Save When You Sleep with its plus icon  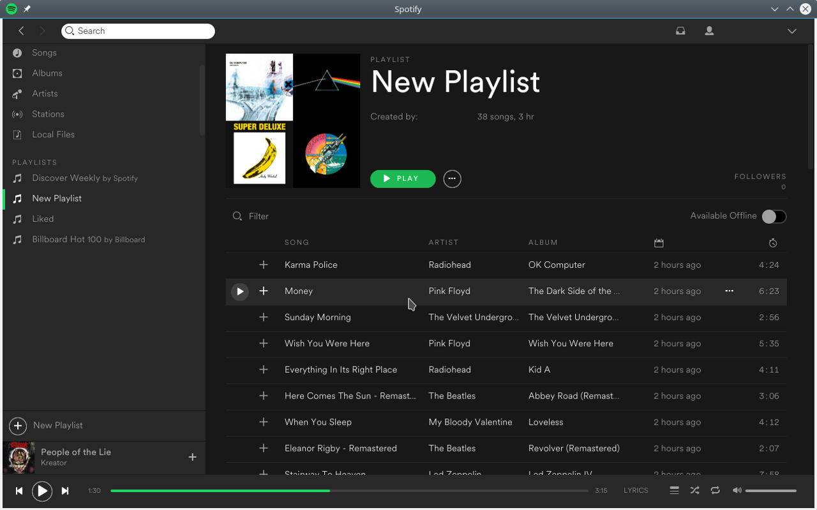point(263,421)
